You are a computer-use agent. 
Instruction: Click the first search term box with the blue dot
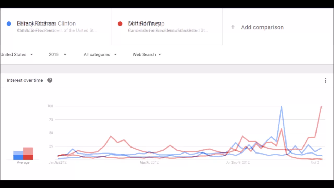56,27
